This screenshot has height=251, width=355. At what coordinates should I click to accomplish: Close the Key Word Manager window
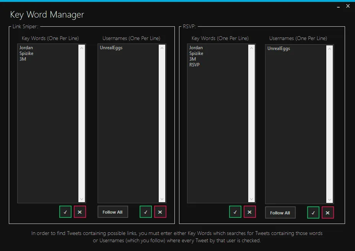[x=348, y=6]
